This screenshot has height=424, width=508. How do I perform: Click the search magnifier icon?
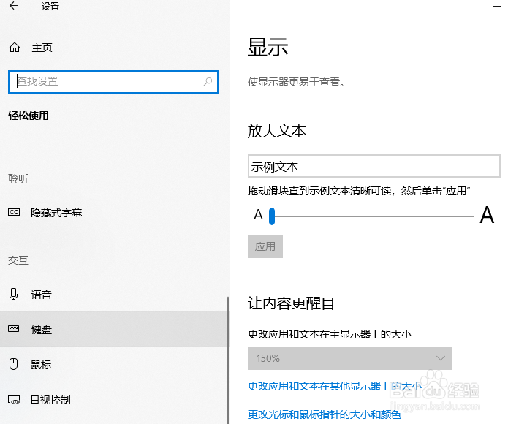(x=208, y=82)
